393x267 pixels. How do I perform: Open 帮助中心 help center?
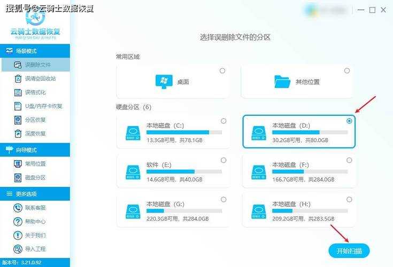(35, 222)
